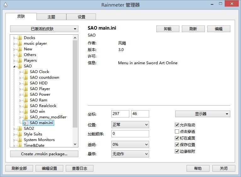The image size is (241, 177).
Task: Click the System Monitors folder icon
Action: pos(20,140)
